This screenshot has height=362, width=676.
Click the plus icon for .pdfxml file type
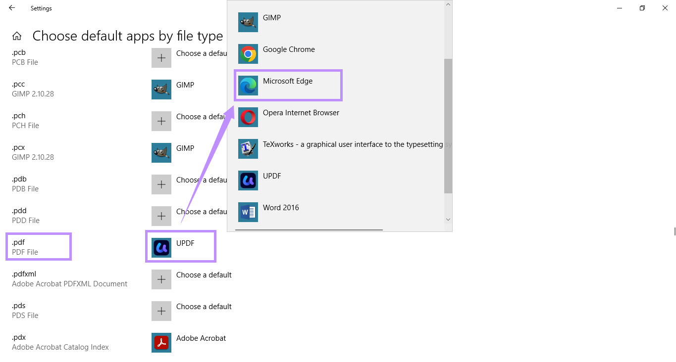pos(161,279)
